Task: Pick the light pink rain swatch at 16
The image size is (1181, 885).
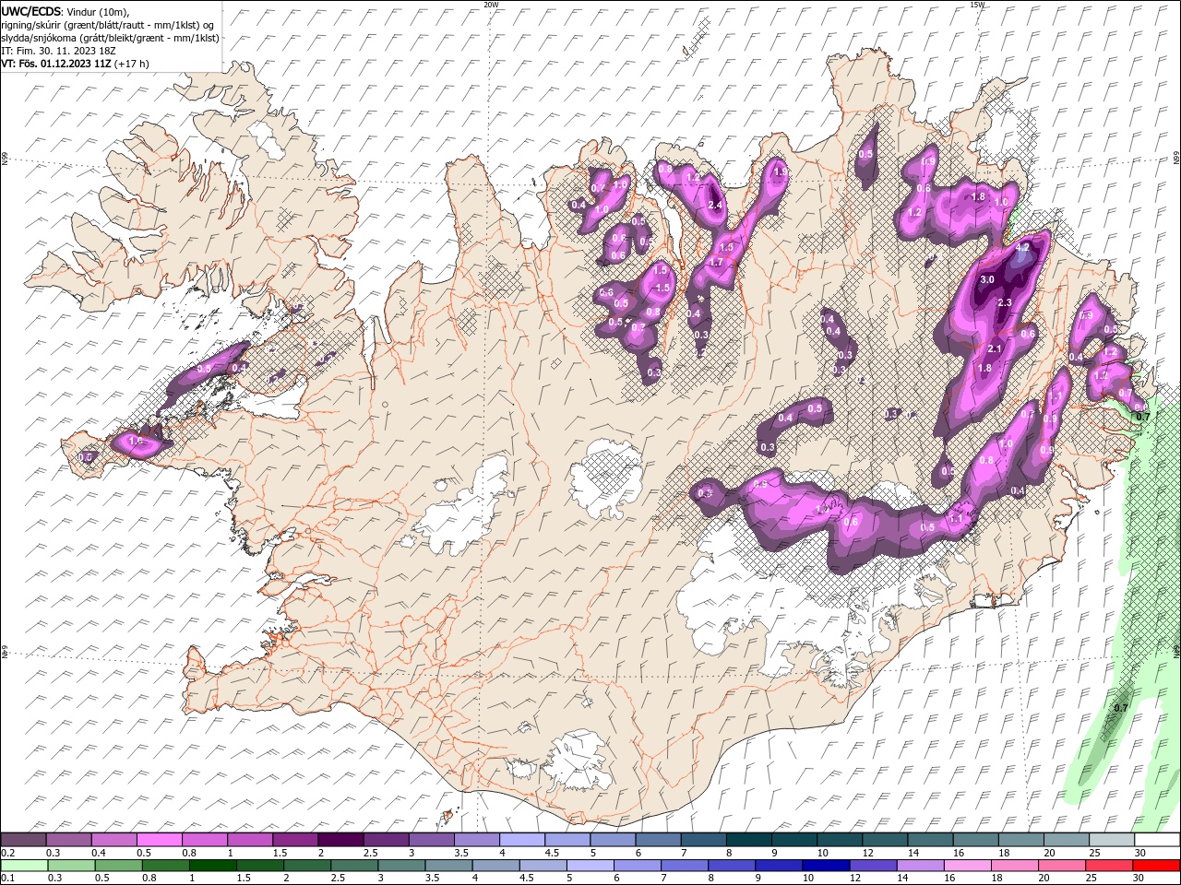Action: click(x=966, y=866)
